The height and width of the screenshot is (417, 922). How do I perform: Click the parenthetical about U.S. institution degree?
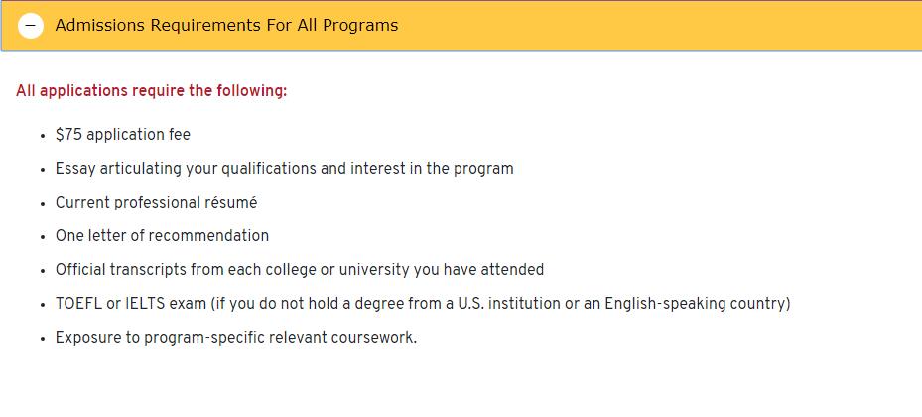500,304
